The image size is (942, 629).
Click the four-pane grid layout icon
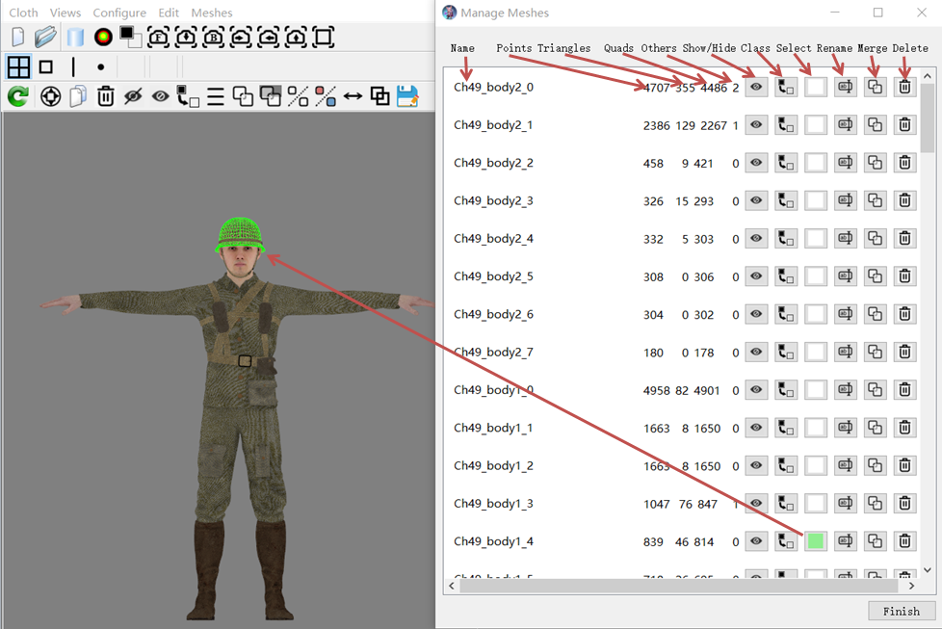(x=18, y=67)
